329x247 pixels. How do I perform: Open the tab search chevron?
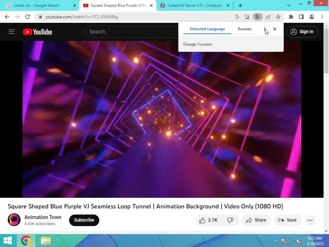289,5
